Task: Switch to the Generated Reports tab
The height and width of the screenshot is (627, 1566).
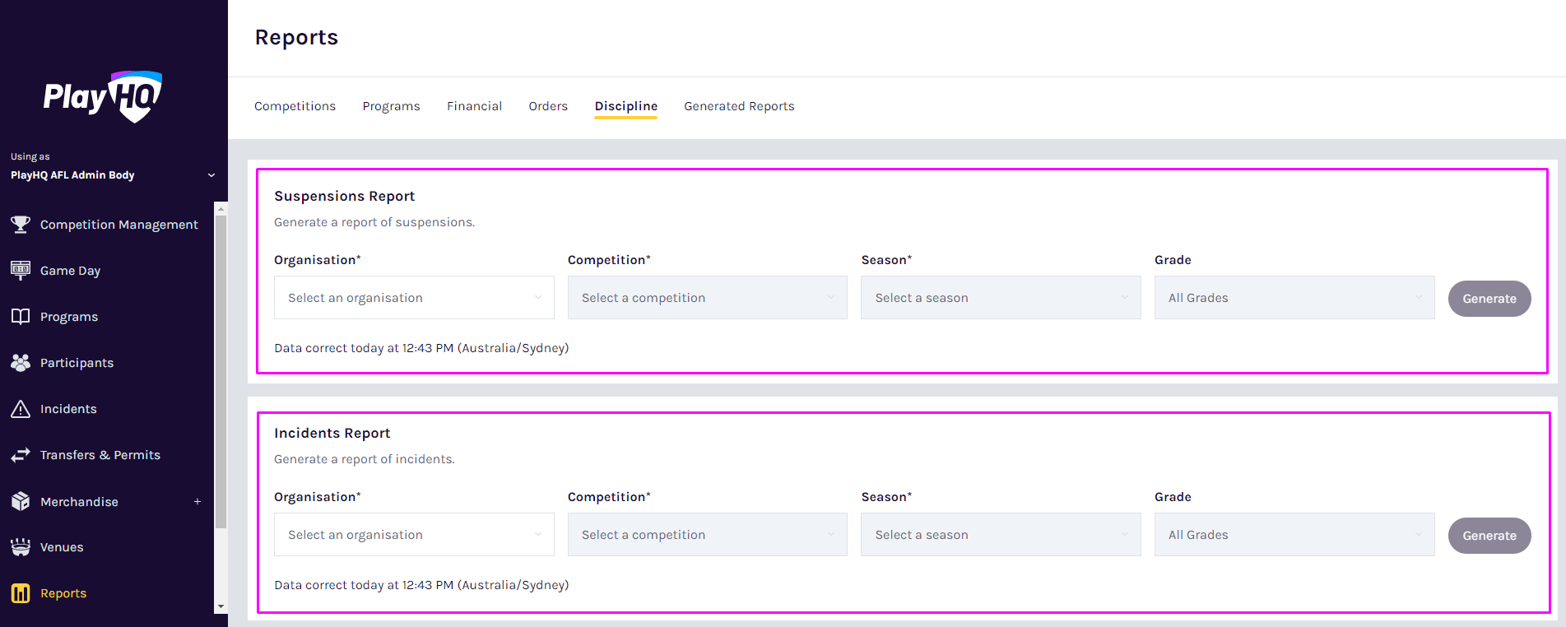Action: (739, 106)
